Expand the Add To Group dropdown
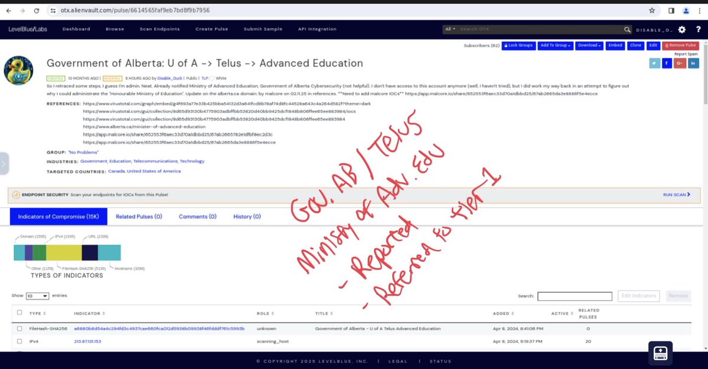This screenshot has height=369, width=708. (555, 45)
